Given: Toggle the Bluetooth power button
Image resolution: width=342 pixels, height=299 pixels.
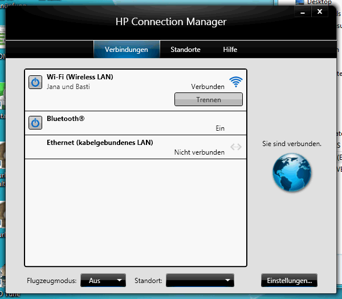Looking at the screenshot, I should pyautogui.click(x=35, y=123).
